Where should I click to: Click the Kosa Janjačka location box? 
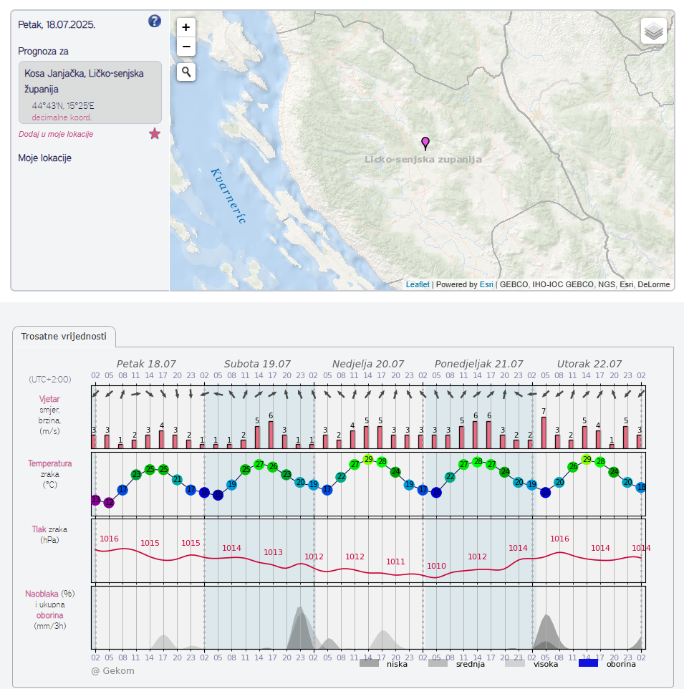click(x=90, y=92)
